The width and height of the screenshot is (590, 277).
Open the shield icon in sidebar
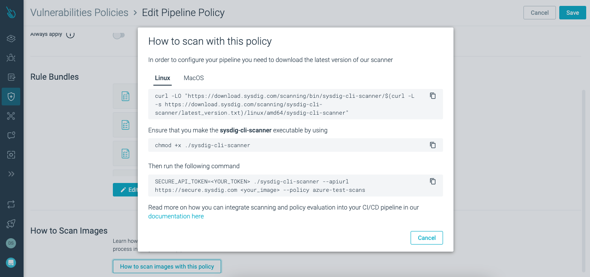tap(11, 97)
